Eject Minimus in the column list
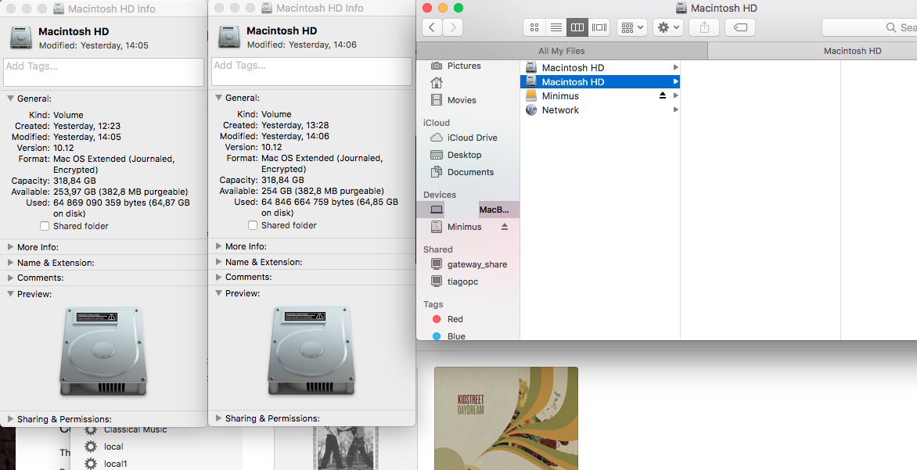The width and height of the screenshot is (917, 470). (x=663, y=96)
